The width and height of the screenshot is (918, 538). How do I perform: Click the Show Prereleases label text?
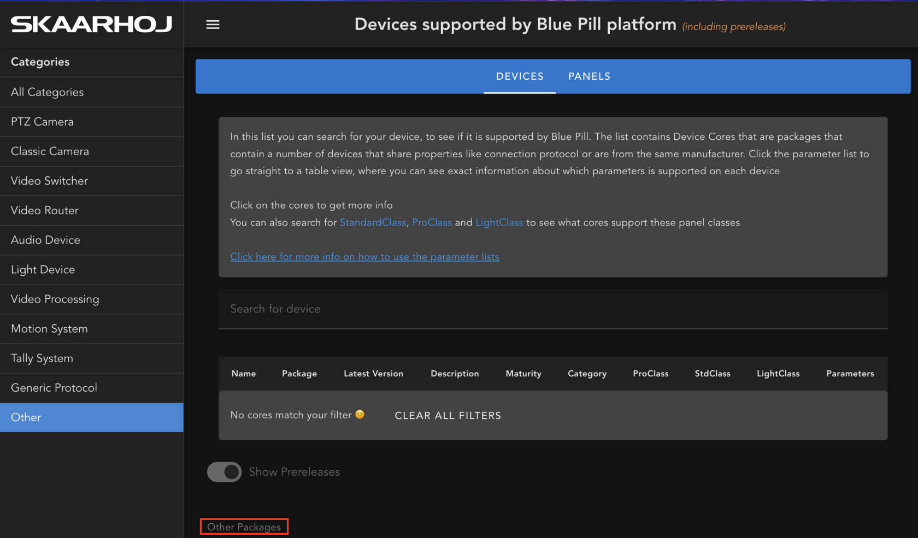(x=294, y=472)
